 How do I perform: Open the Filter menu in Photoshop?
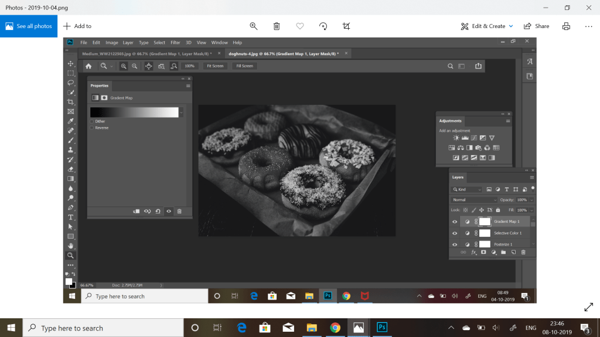[175, 43]
